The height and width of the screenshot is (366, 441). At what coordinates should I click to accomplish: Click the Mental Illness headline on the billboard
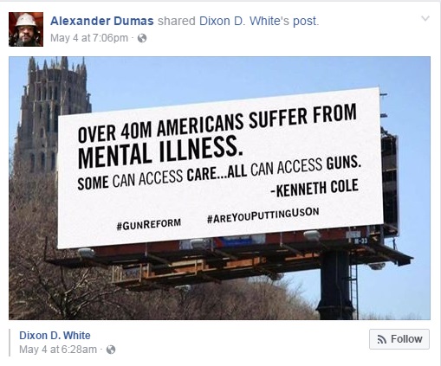coord(159,151)
